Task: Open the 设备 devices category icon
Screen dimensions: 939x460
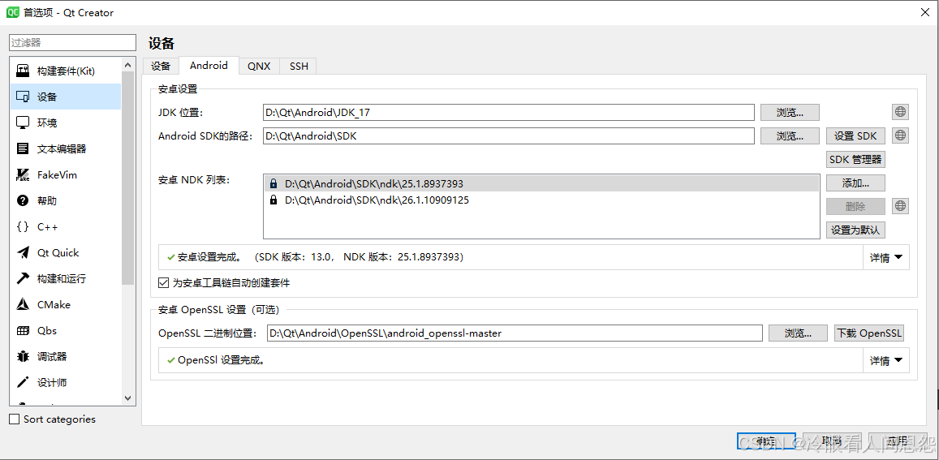Action: coord(23,97)
